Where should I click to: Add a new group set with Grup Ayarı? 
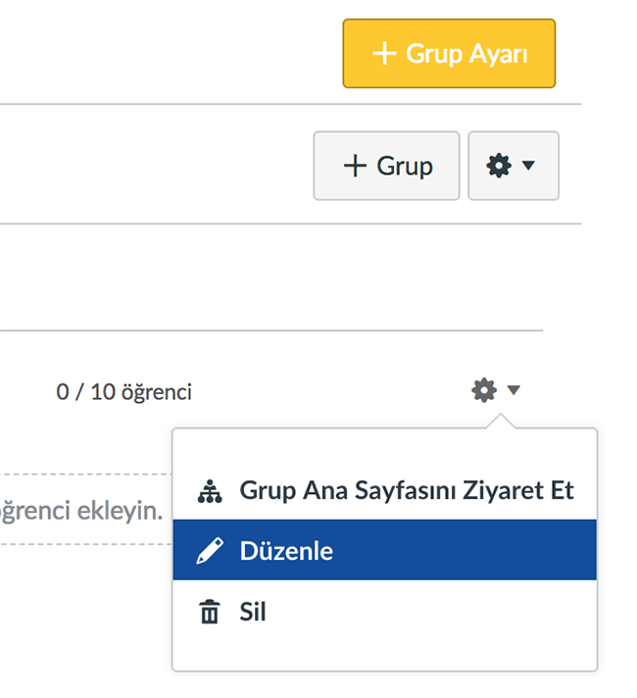click(449, 53)
